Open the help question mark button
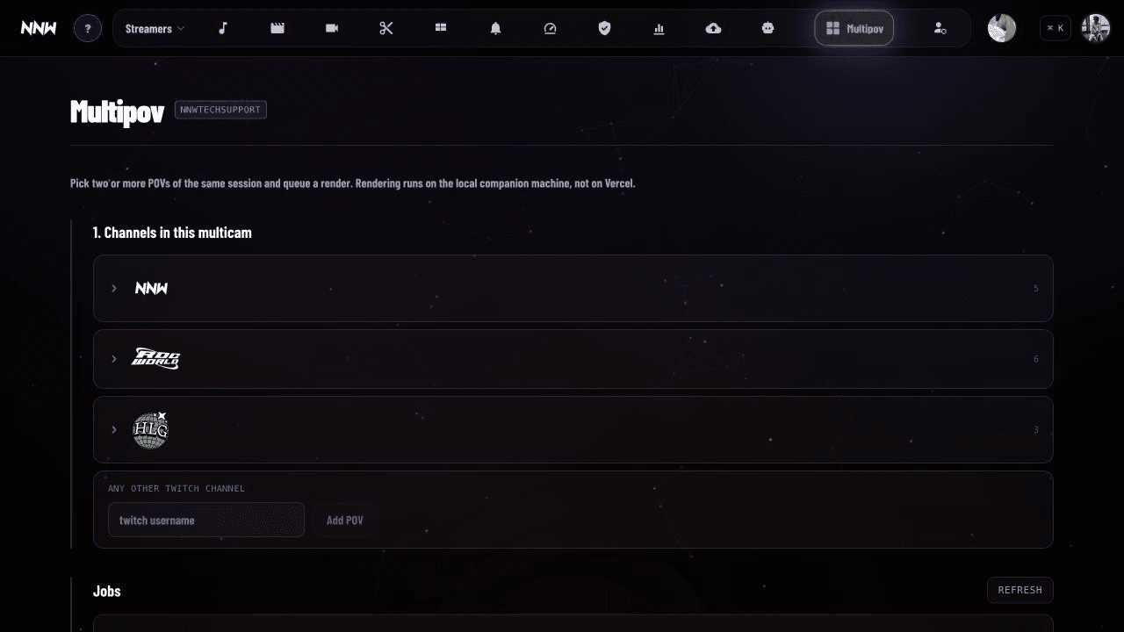Viewport: 1124px width, 632px height. point(88,28)
